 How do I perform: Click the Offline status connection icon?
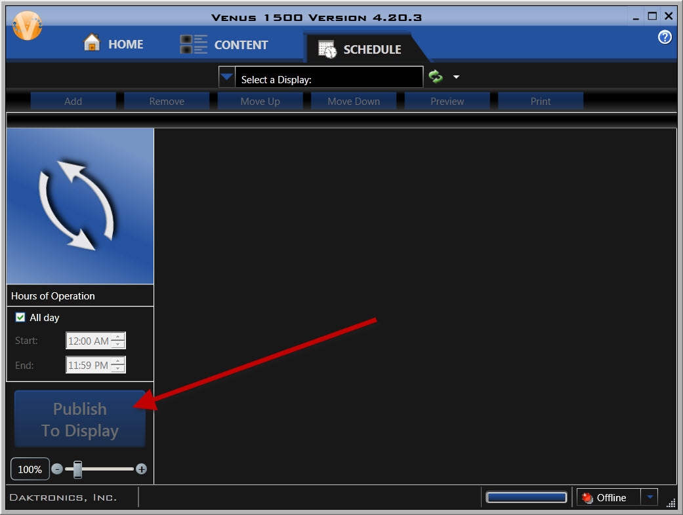[587, 498]
